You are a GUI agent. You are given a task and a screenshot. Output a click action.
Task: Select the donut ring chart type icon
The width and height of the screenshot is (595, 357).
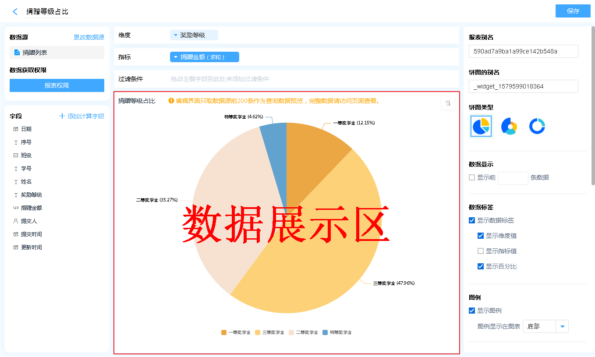click(x=537, y=127)
